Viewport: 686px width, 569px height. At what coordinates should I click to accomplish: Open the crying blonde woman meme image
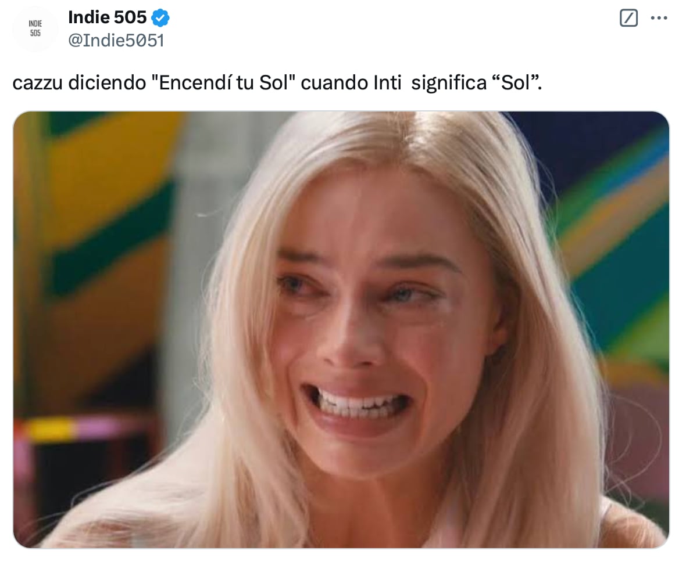(341, 330)
